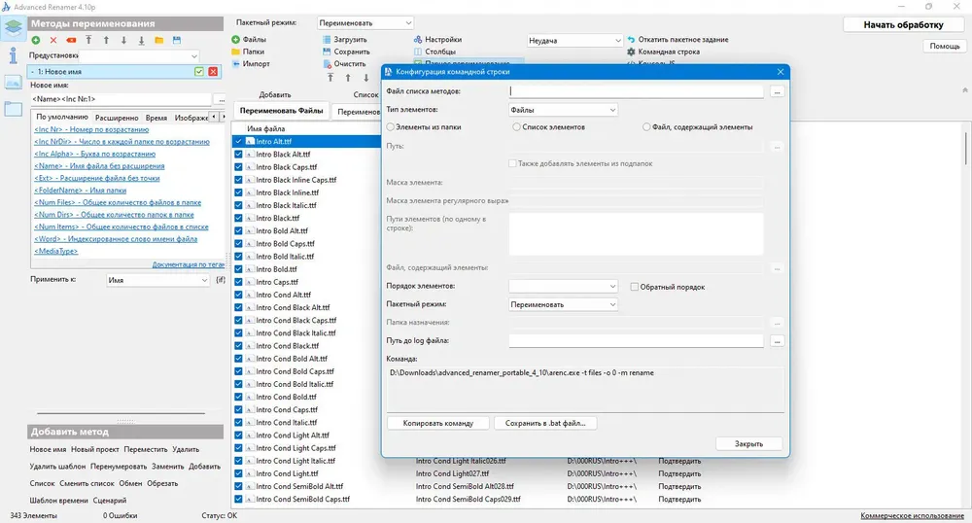Select the Список элементов radio option
This screenshot has height=523, width=972.
pyautogui.click(x=516, y=127)
